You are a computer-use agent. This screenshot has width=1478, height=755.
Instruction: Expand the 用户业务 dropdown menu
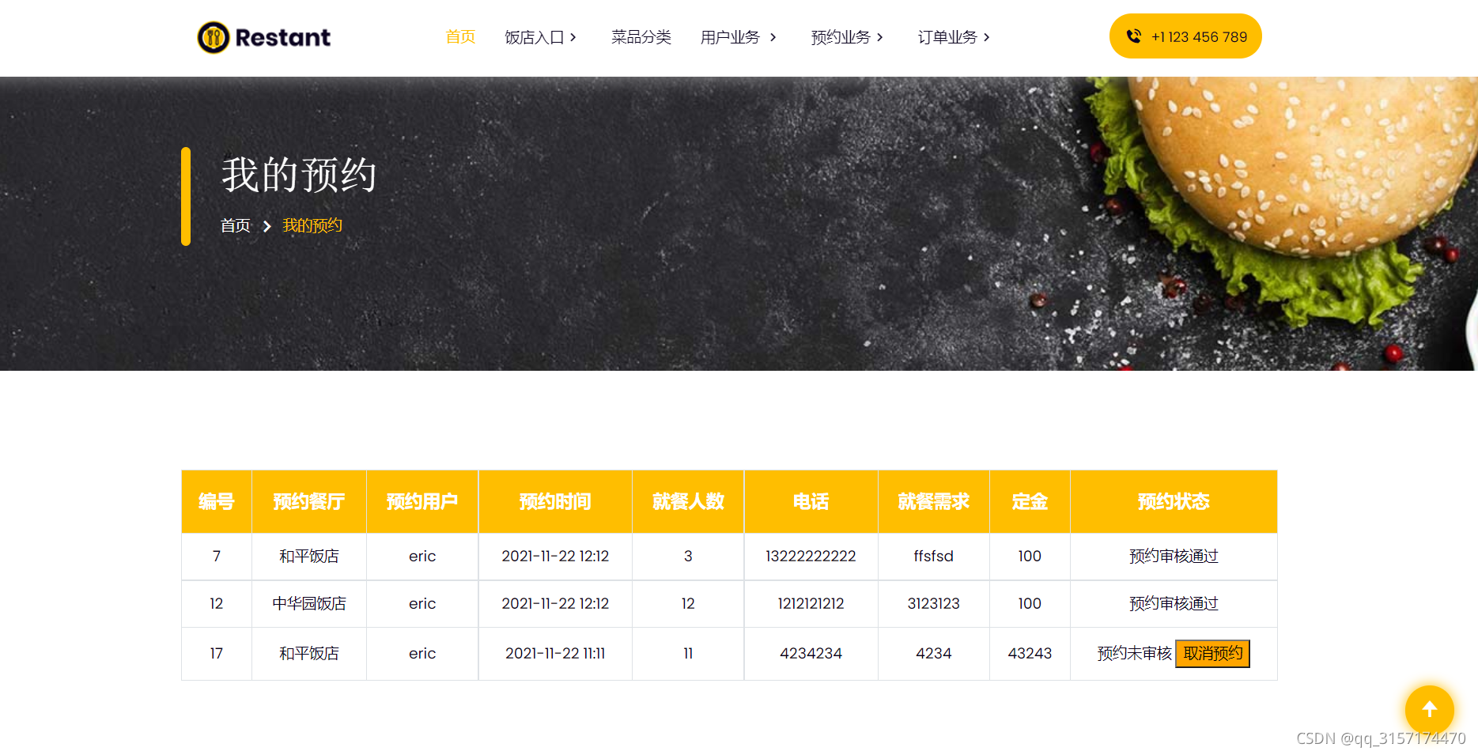coord(739,37)
